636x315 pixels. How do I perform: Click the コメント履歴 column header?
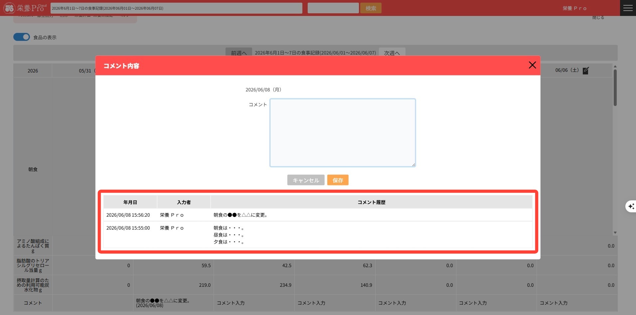[371, 202]
